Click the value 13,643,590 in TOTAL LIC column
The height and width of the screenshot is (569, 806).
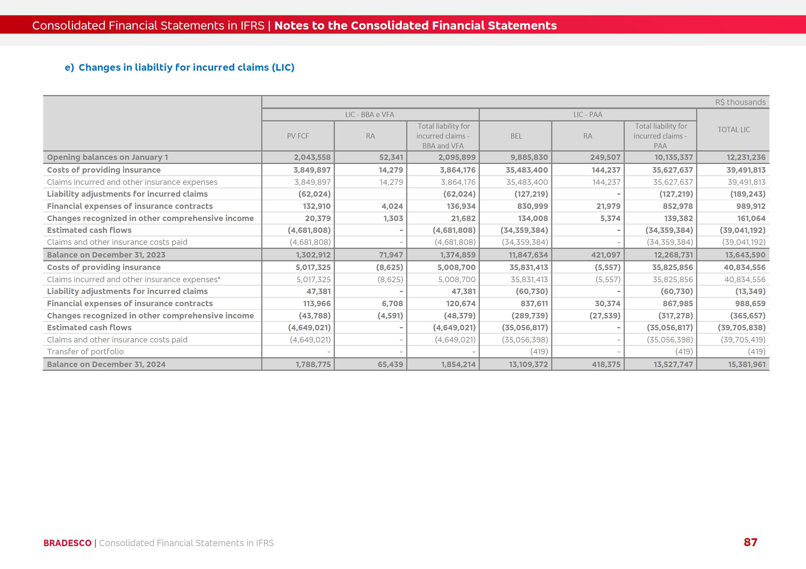(745, 255)
